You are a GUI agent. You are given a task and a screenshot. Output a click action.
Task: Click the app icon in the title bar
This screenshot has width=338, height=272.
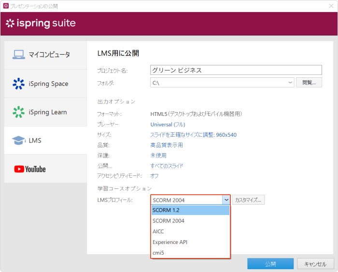pos(6,6)
